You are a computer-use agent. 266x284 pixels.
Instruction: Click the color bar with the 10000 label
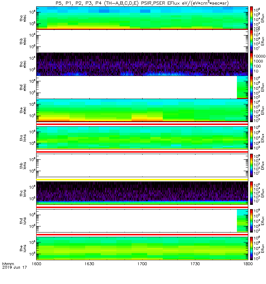(x=251, y=64)
